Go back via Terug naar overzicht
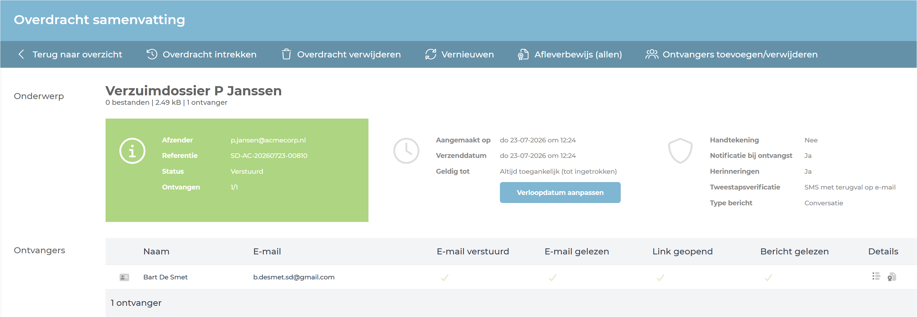 [x=77, y=54]
